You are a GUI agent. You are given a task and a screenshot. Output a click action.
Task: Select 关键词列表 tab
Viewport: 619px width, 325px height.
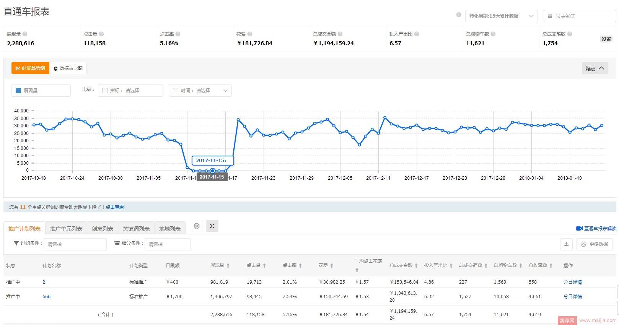(x=136, y=228)
